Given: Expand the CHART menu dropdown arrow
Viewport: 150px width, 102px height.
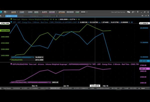Looking at the screenshot, I should [25, 12].
